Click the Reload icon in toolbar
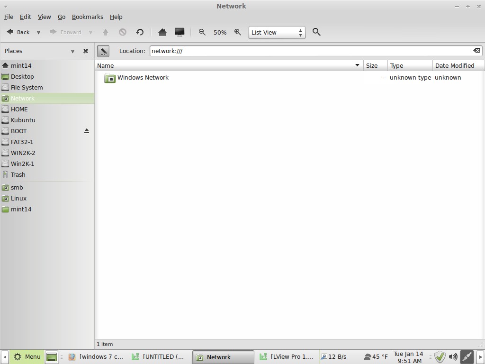The height and width of the screenshot is (364, 485). coord(140,32)
